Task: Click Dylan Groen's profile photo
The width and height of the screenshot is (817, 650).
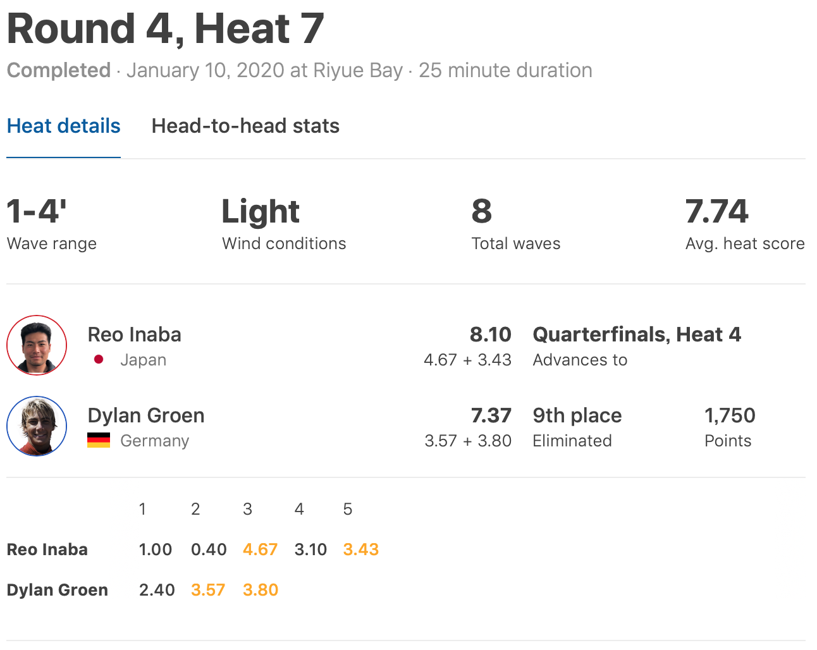Action: point(37,426)
